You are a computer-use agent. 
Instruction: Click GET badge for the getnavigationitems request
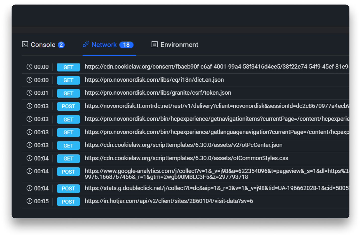[68, 119]
